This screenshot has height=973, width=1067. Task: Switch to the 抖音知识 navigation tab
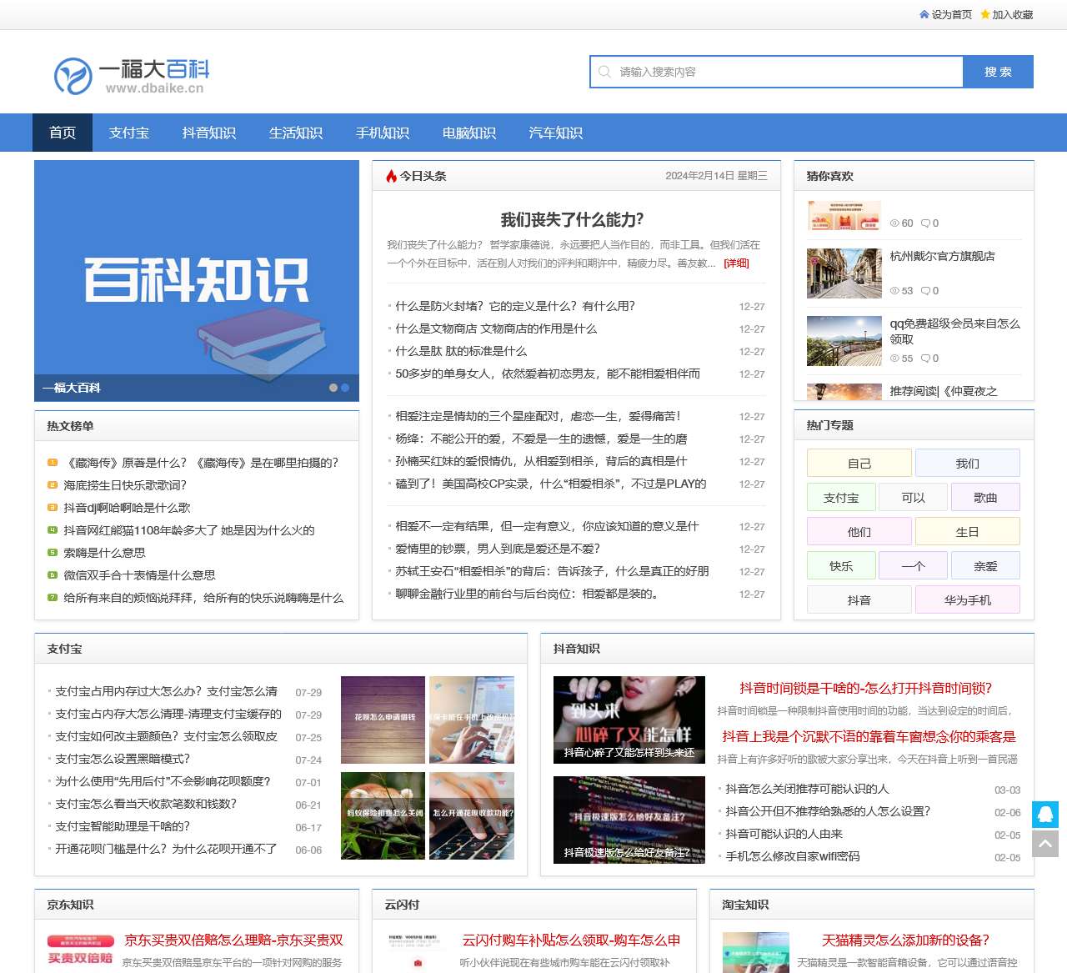209,133
